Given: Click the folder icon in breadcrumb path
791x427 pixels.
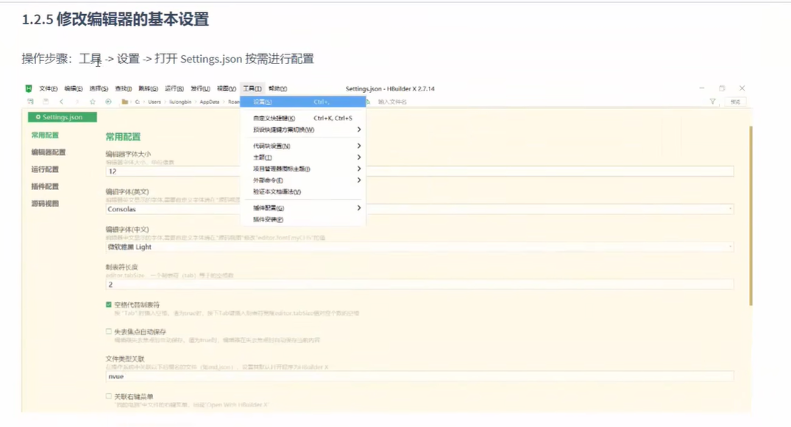Looking at the screenshot, I should [124, 102].
